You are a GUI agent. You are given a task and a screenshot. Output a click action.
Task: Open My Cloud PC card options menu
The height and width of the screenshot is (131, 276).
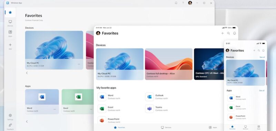point(79,64)
